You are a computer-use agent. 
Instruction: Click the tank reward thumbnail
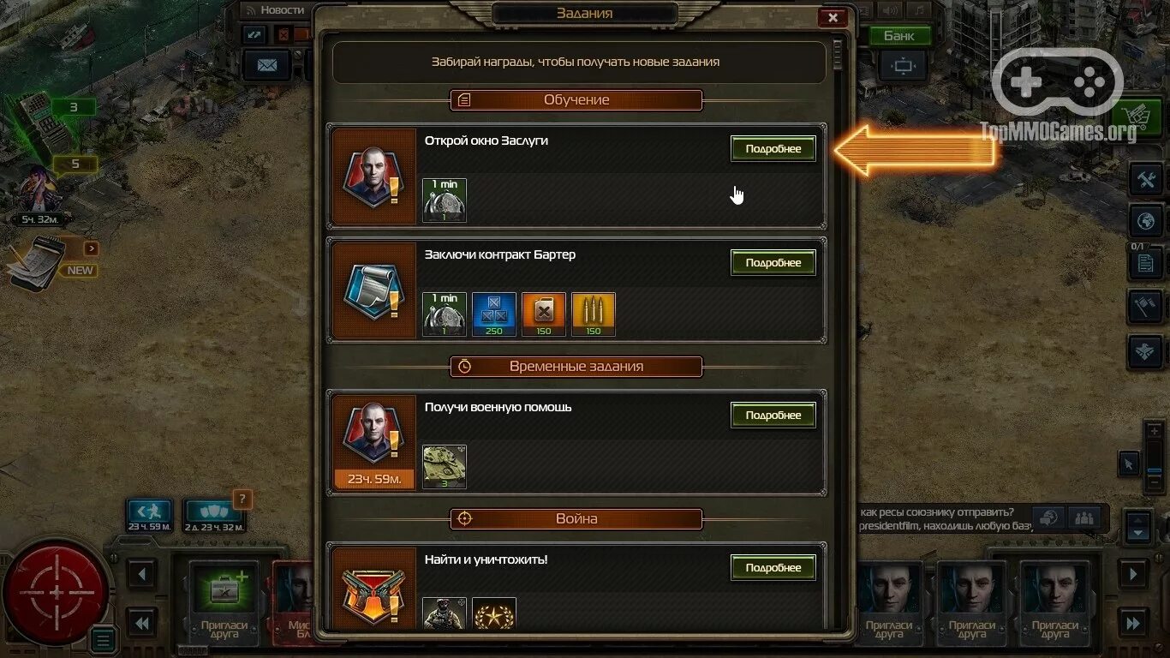click(x=445, y=466)
